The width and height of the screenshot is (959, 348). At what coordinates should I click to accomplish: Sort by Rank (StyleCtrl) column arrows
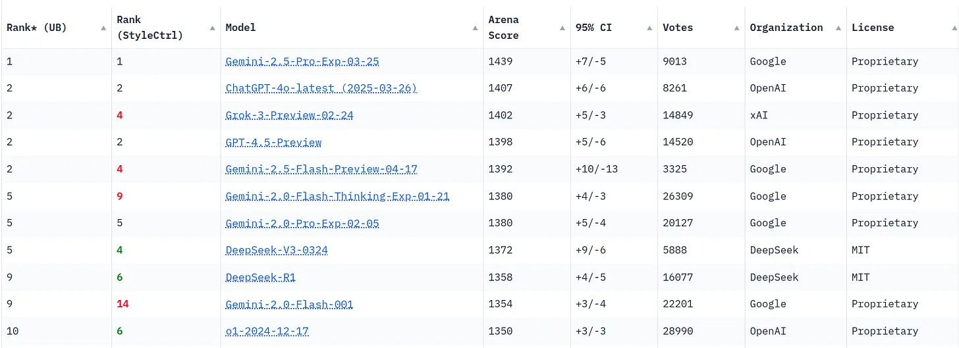(212, 28)
